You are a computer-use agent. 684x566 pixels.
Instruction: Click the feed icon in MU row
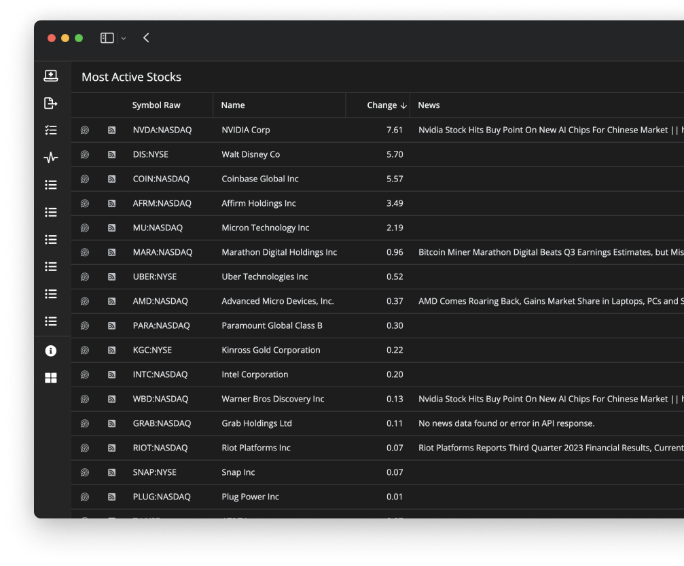(111, 228)
